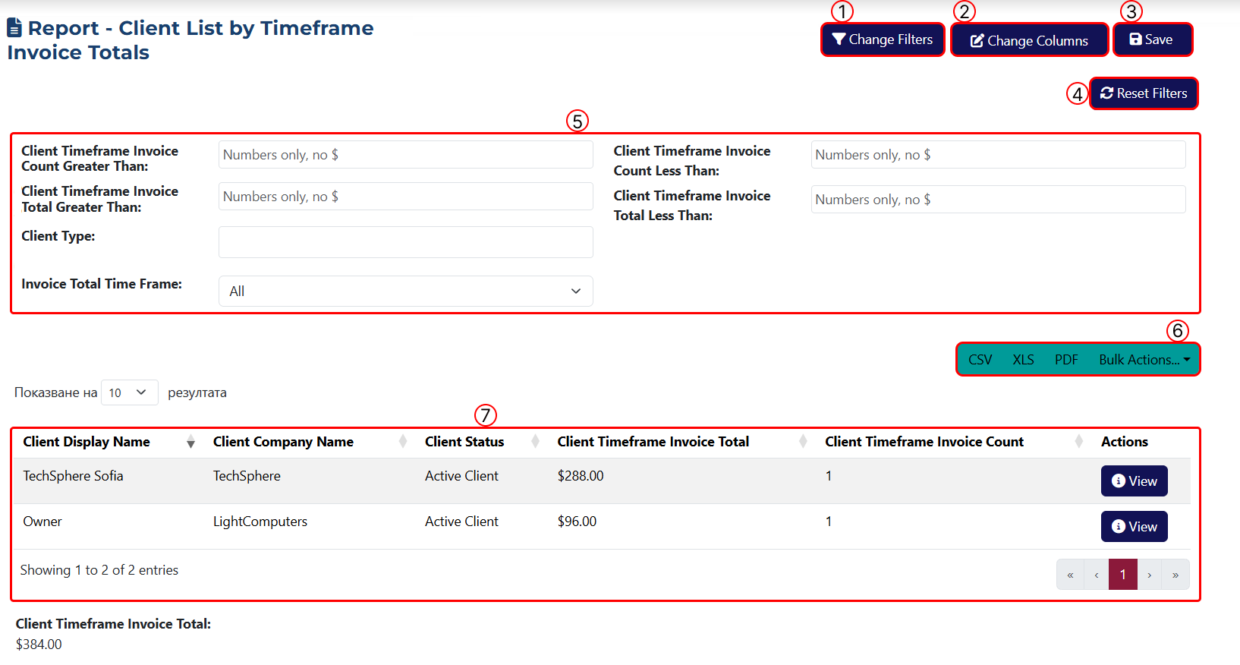Click the 'Showing 1 to 2 of 2 entries' text
The image size is (1240, 665).
[x=99, y=570]
